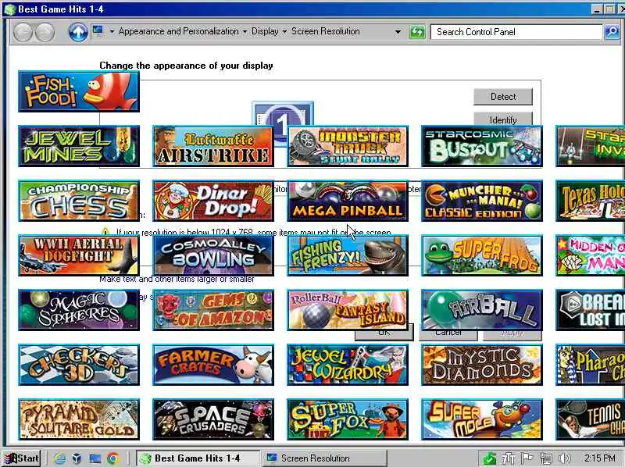Open Make text larger or smaller link
Viewport: 625px width, 467px height.
click(x=177, y=279)
